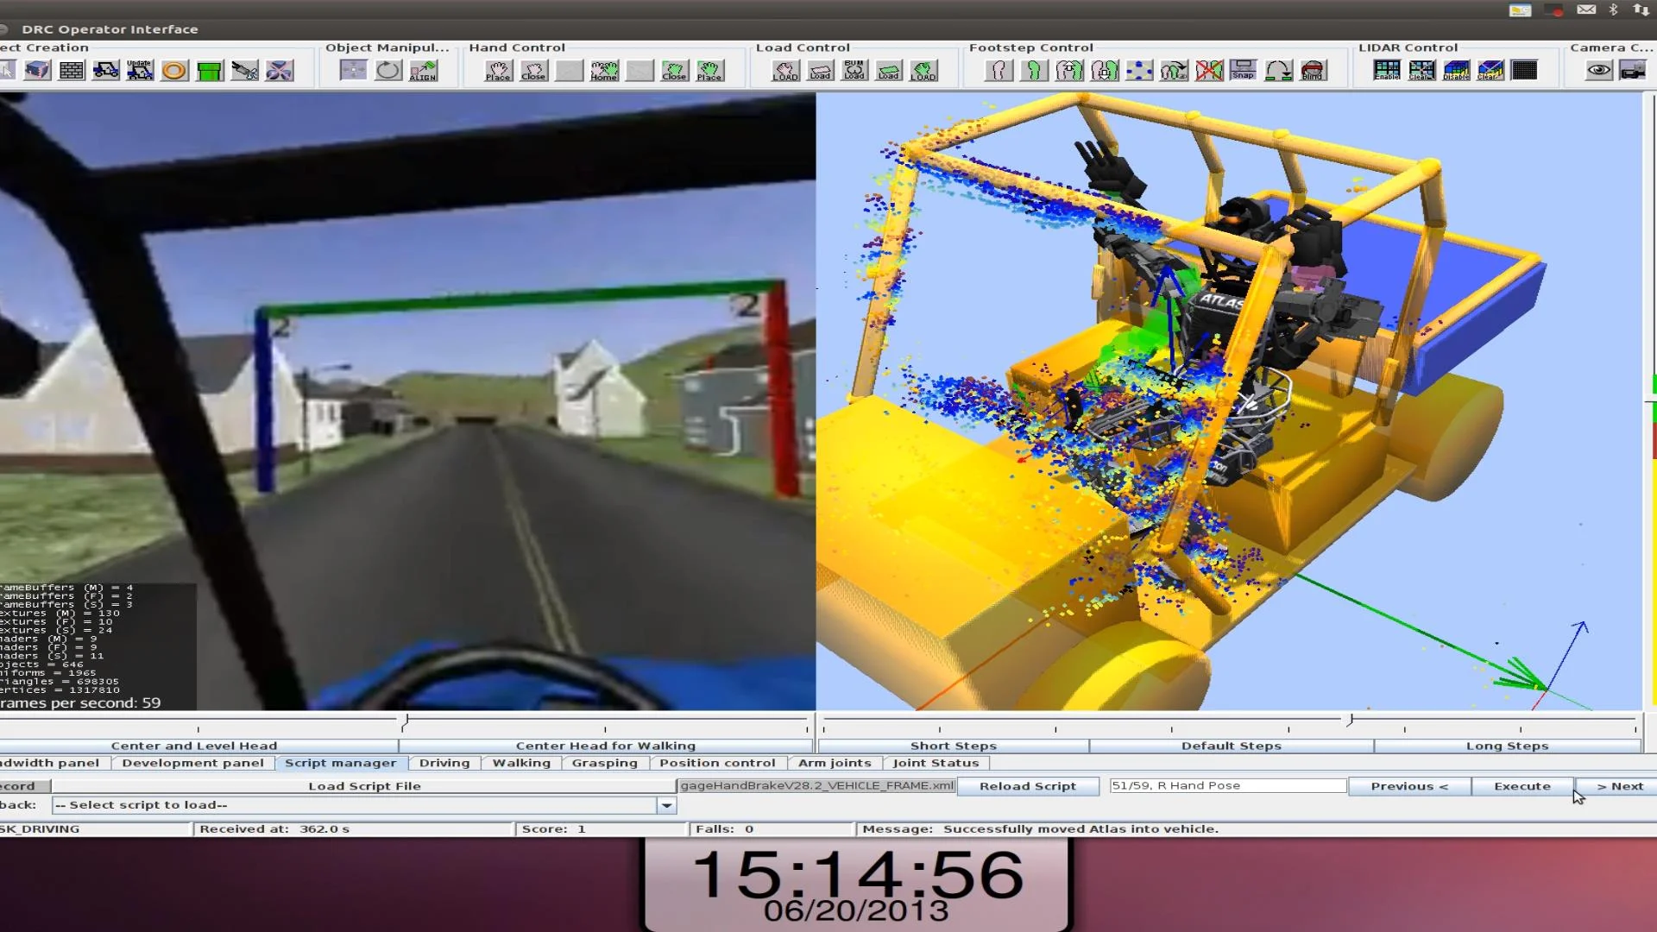
Task: Switch to Script manager tab
Action: tap(341, 763)
